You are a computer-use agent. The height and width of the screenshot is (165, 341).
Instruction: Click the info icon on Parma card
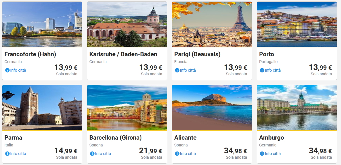coord(7,154)
